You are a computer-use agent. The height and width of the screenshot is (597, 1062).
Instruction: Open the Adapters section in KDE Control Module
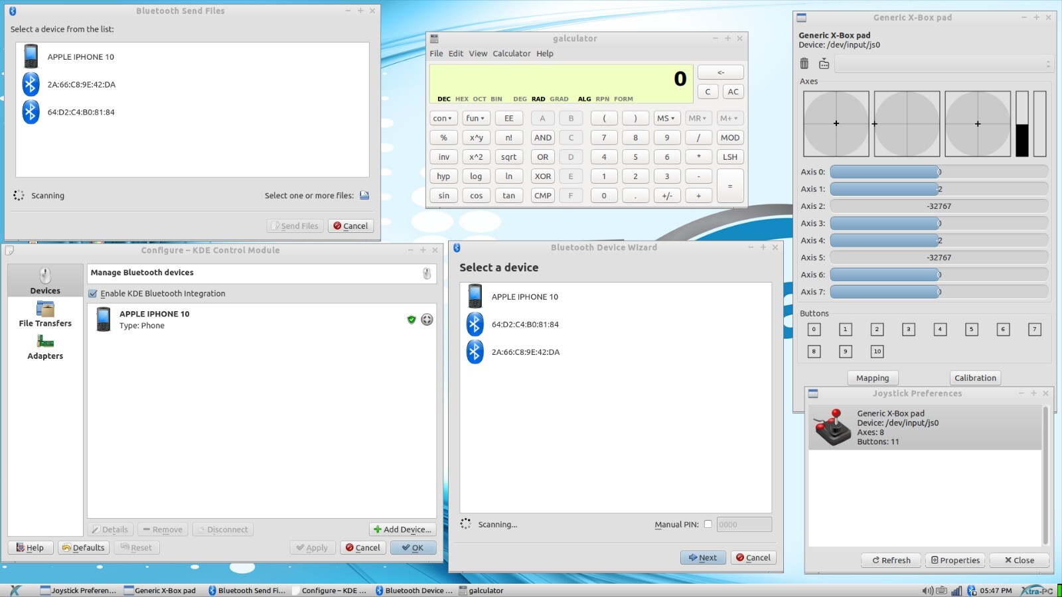45,347
